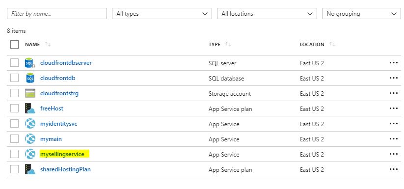This screenshot has width=404, height=189.
Task: Open more options for cloudfrontdb row
Action: click(394, 78)
